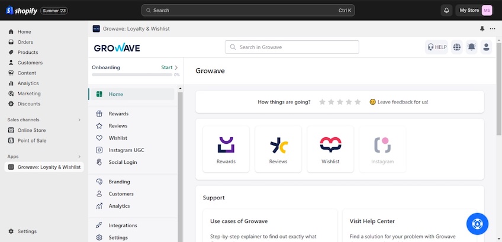Click the Onboarding progress bar

point(132,75)
